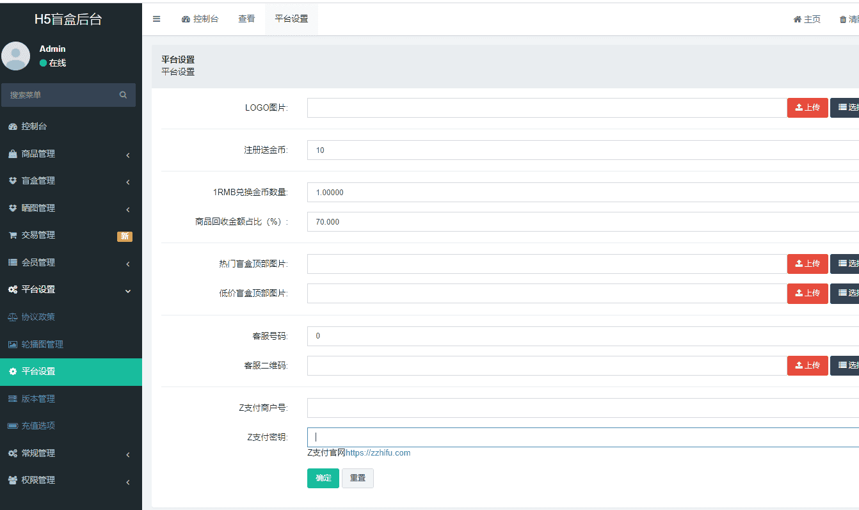Screen dimensions: 859x510
Task: Expand the 权限管理 sidebar menu
Action: pos(38,480)
